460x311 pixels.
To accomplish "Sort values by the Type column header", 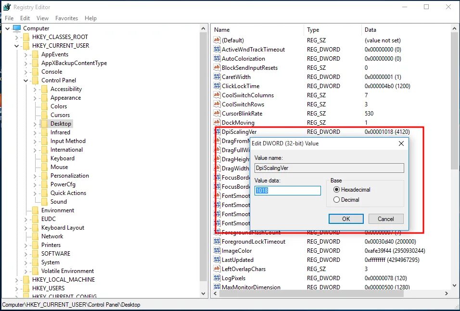I will (332, 30).
